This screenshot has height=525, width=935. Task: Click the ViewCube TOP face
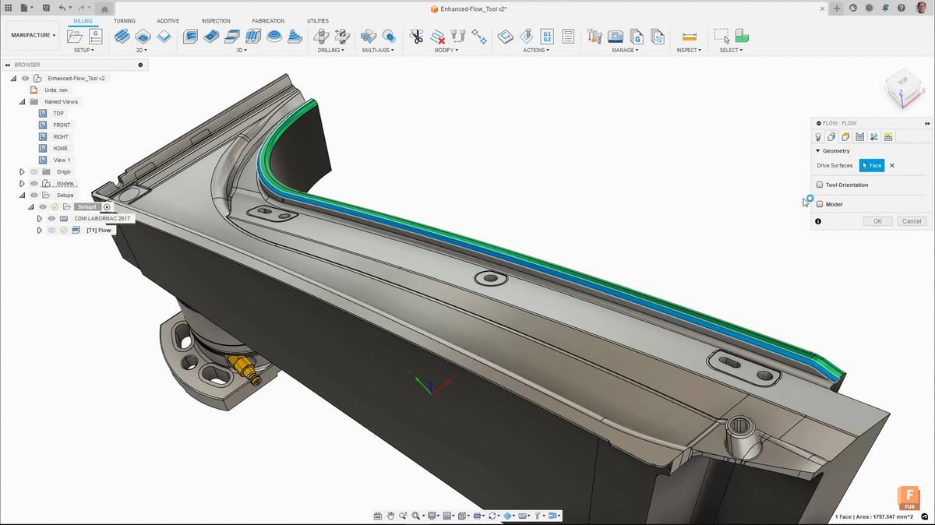pos(902,81)
